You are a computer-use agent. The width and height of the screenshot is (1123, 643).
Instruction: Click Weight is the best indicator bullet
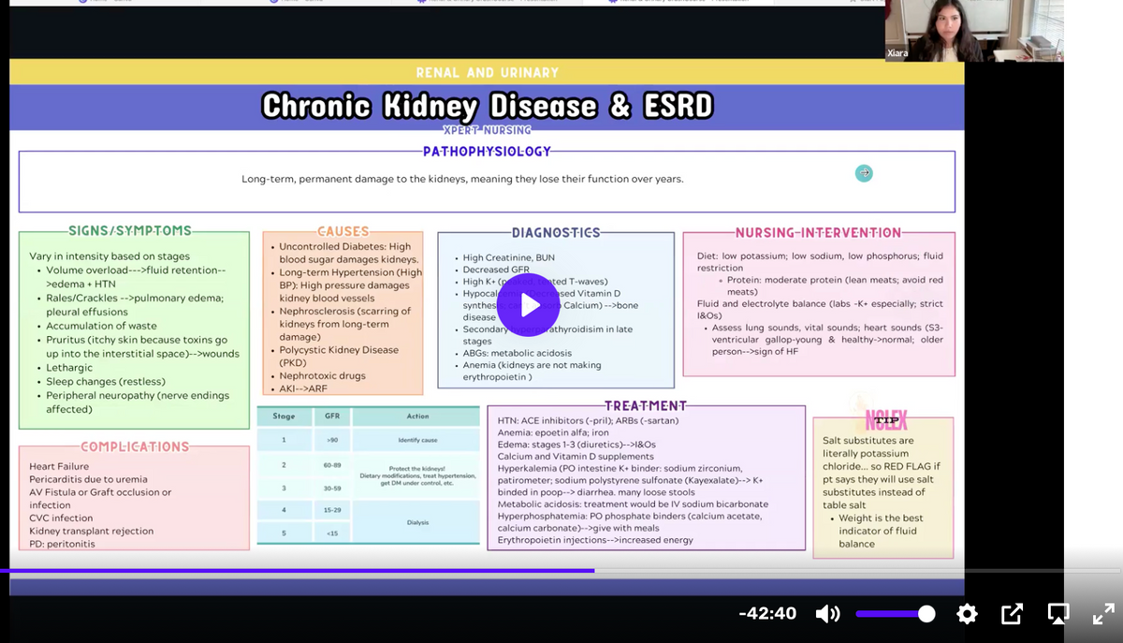(x=881, y=531)
